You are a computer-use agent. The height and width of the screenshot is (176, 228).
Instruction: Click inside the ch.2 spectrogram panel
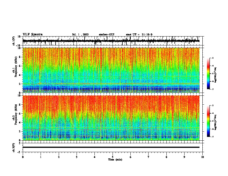(111, 118)
